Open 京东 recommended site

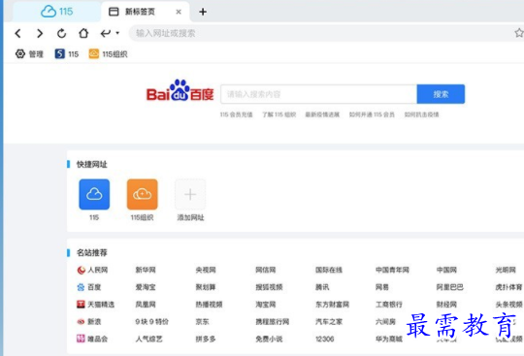(x=202, y=322)
